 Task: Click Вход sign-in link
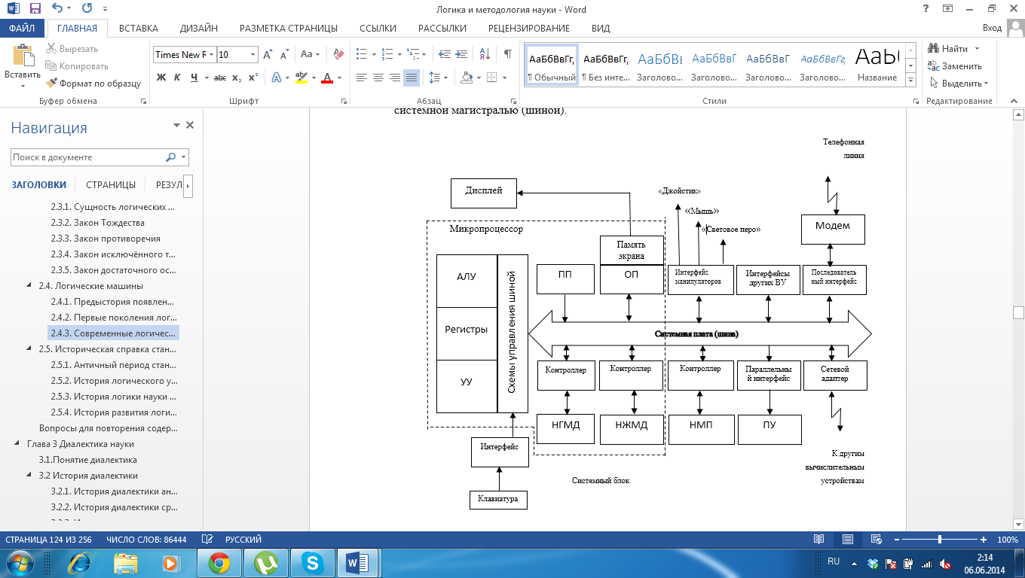(993, 29)
